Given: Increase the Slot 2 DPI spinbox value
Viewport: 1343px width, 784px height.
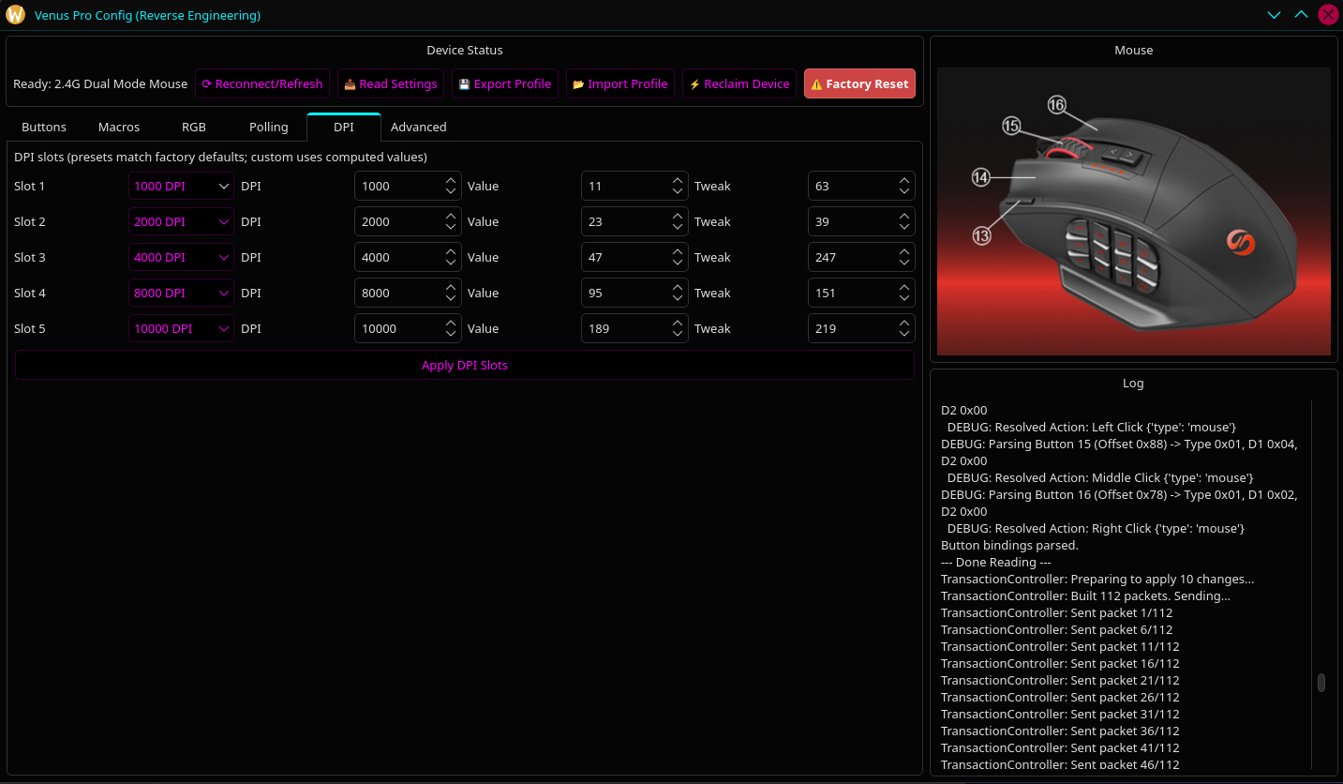Looking at the screenshot, I should [451, 217].
